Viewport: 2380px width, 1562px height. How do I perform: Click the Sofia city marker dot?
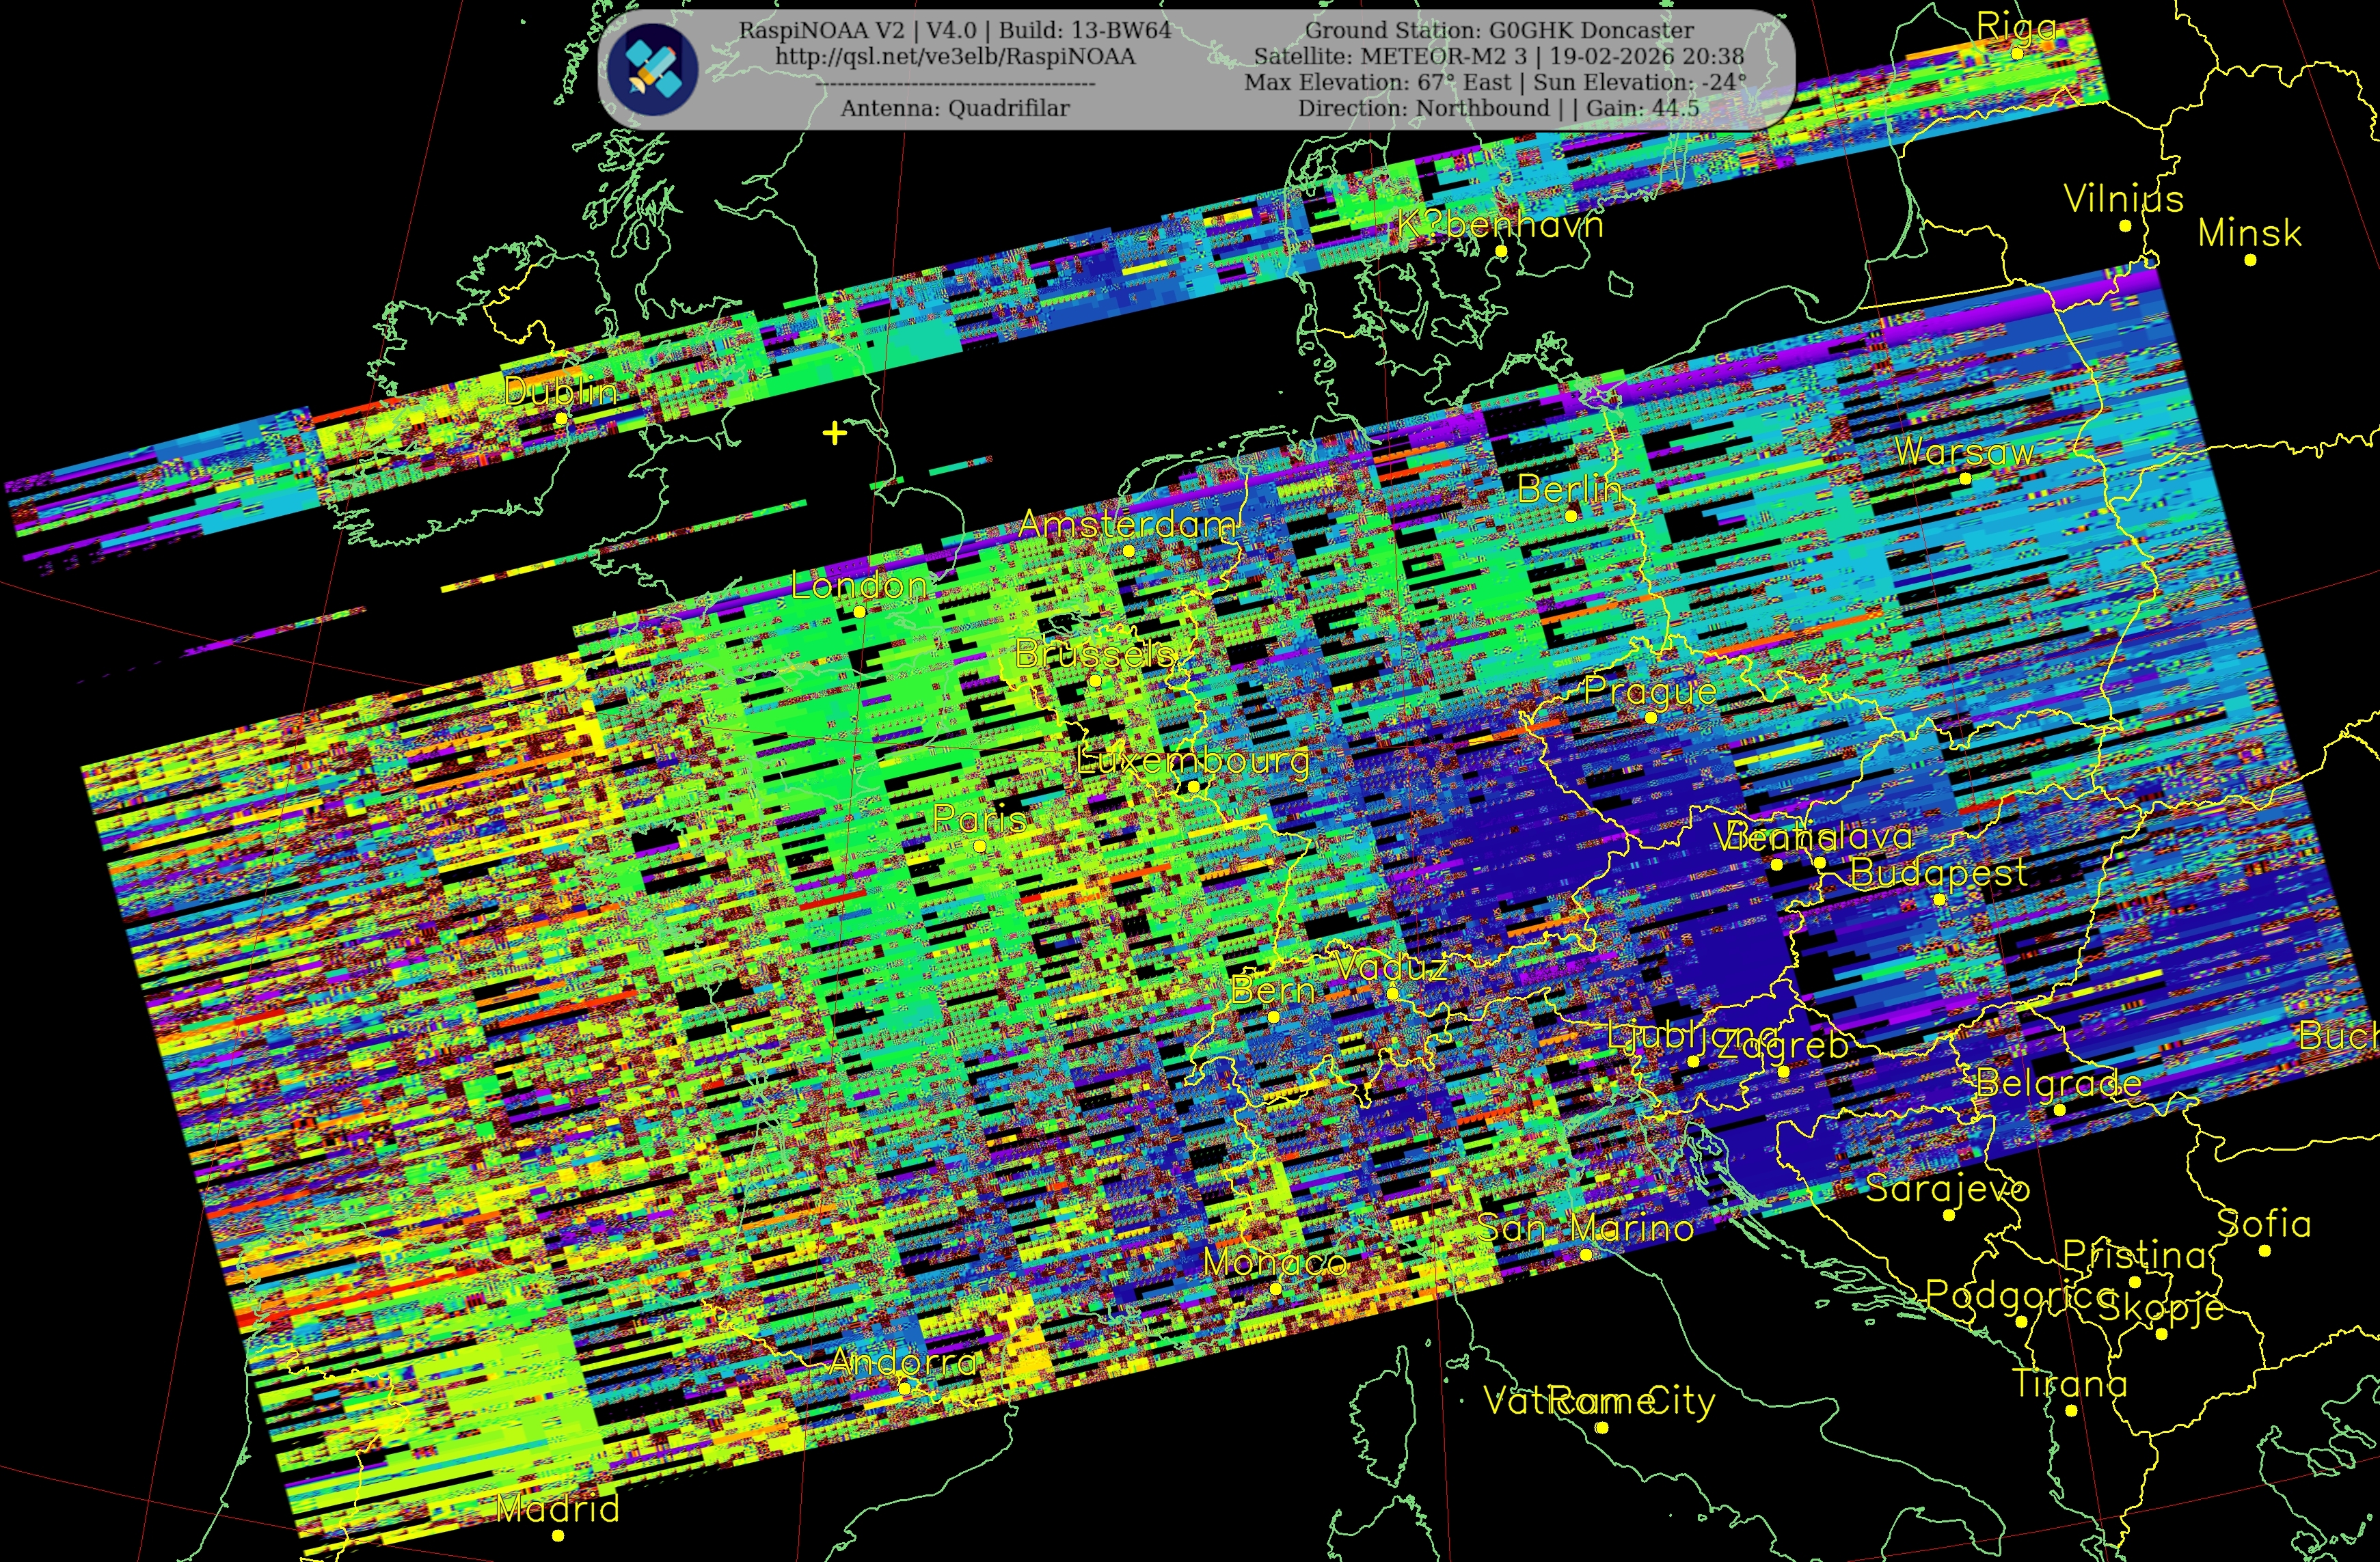2265,1250
